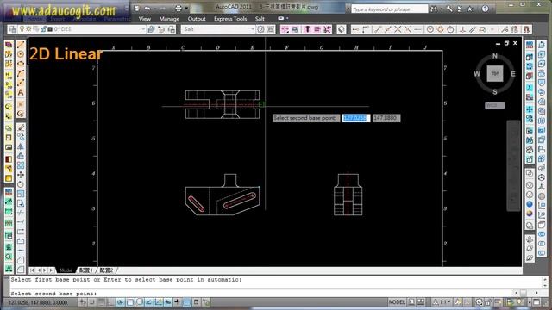Viewport: 552px width, 310px height.
Task: Select the Snap to Quadrant icon
Action: (x=441, y=29)
